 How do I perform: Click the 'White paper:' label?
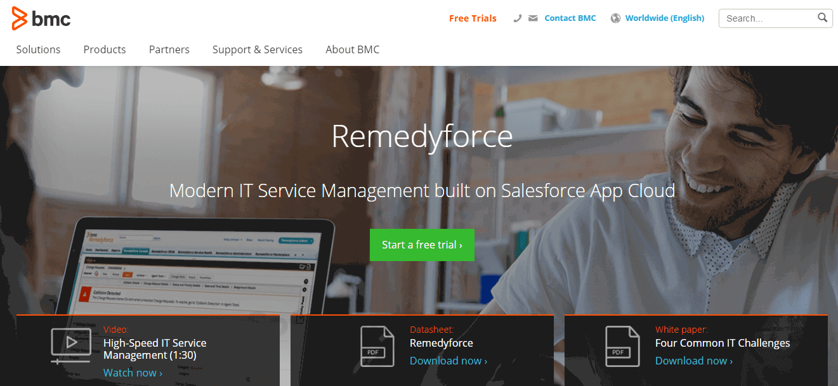coord(681,330)
